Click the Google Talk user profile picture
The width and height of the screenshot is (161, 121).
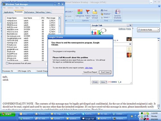pyautogui.click(x=129, y=39)
